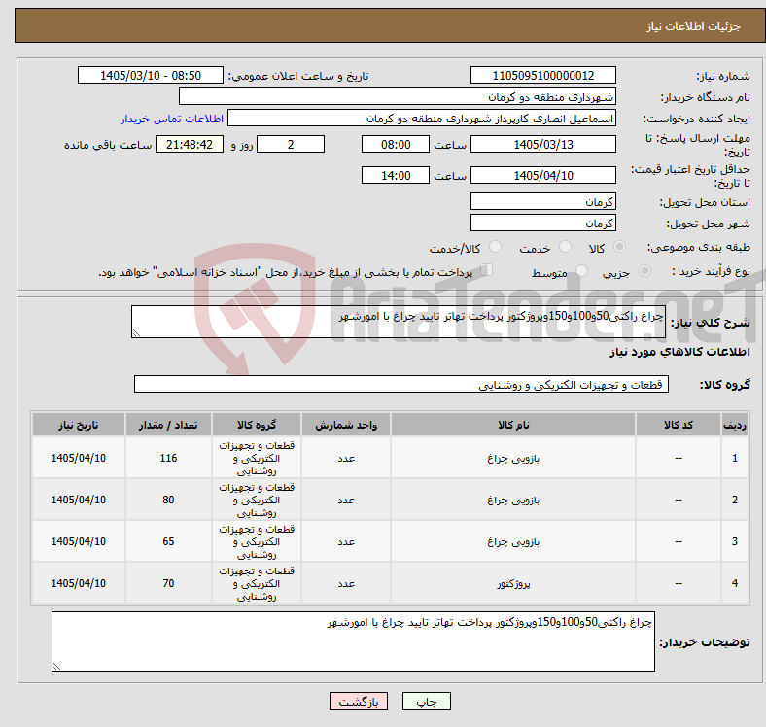The height and width of the screenshot is (727, 766).
Task: Click quantity 70 in row 4
Action: pos(168,583)
